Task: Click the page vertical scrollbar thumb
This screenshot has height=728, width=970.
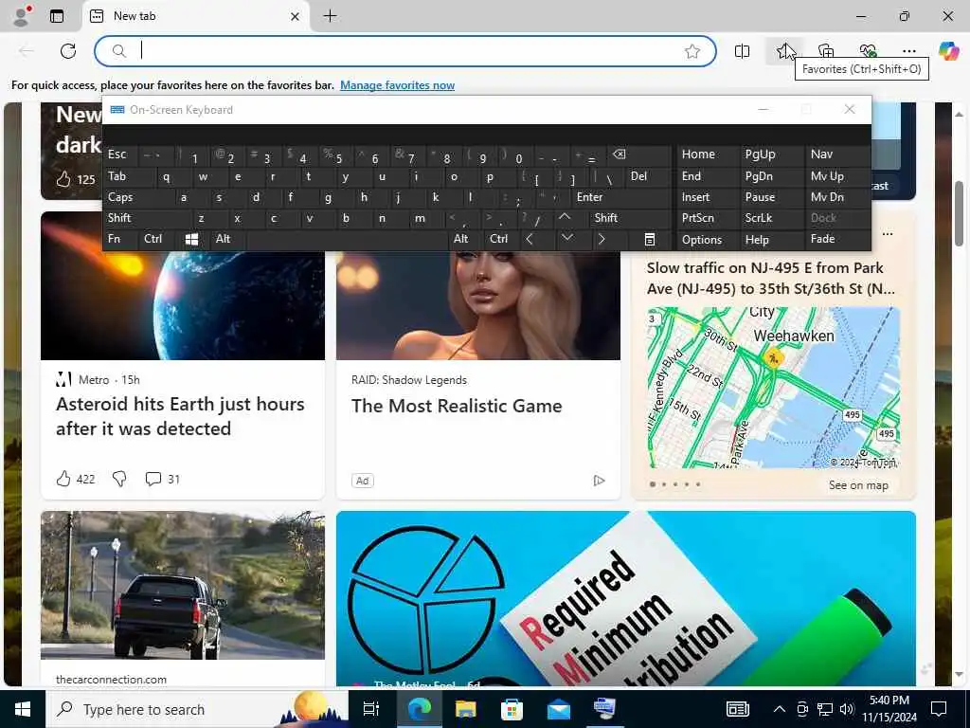Action: coord(959,213)
